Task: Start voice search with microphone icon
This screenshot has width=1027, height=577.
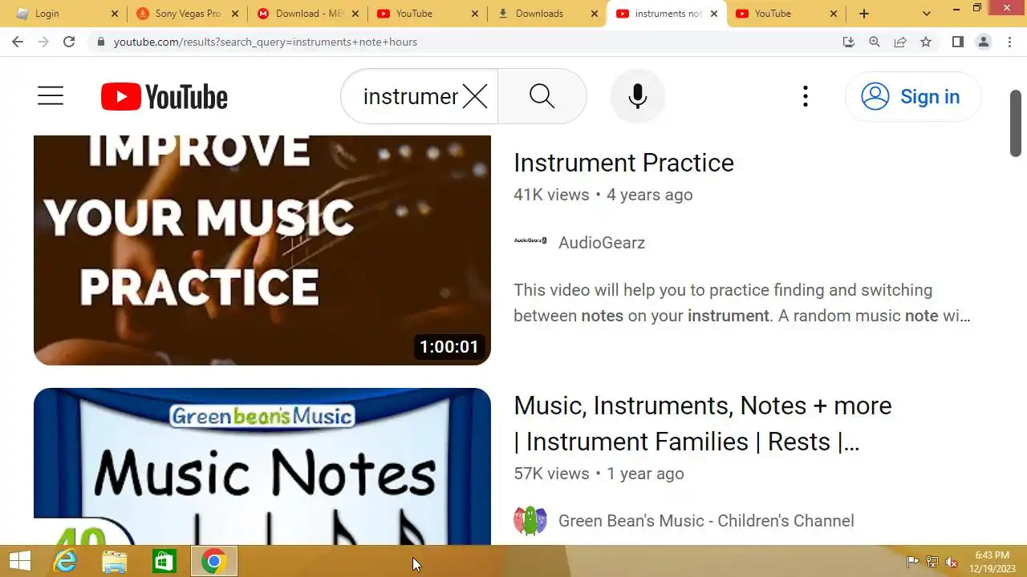Action: 638,96
